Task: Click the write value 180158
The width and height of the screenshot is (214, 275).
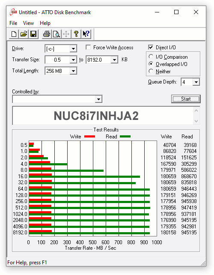Action: [169, 233]
